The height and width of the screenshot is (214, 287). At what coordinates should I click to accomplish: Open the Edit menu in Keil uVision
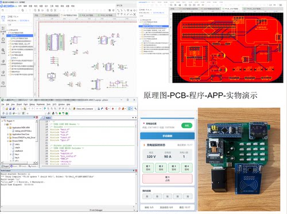tap(7, 104)
